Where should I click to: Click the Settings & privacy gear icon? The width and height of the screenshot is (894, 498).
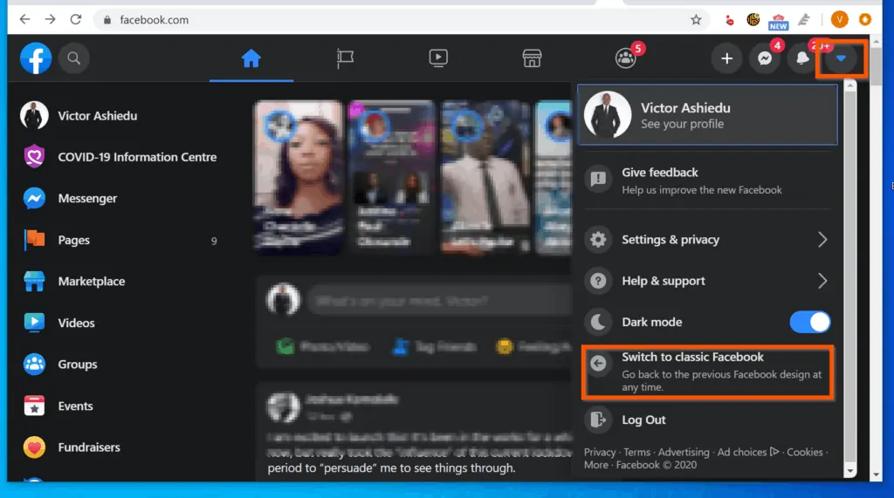pyautogui.click(x=598, y=239)
